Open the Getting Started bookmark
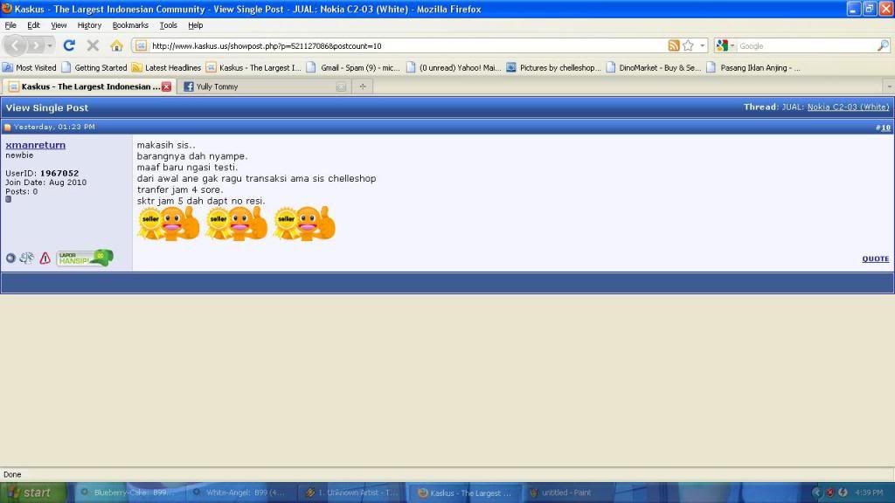The width and height of the screenshot is (895, 503). click(94, 67)
